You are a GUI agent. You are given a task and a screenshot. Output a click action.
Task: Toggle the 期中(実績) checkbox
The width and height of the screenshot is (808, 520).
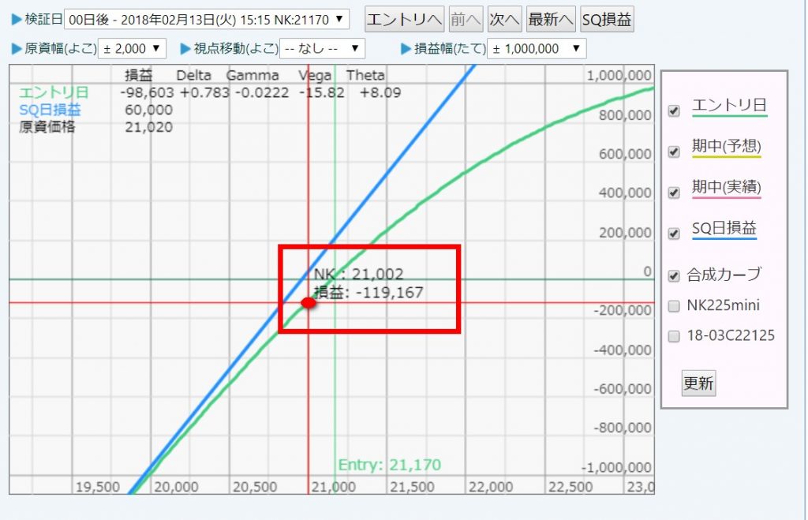pos(674,193)
